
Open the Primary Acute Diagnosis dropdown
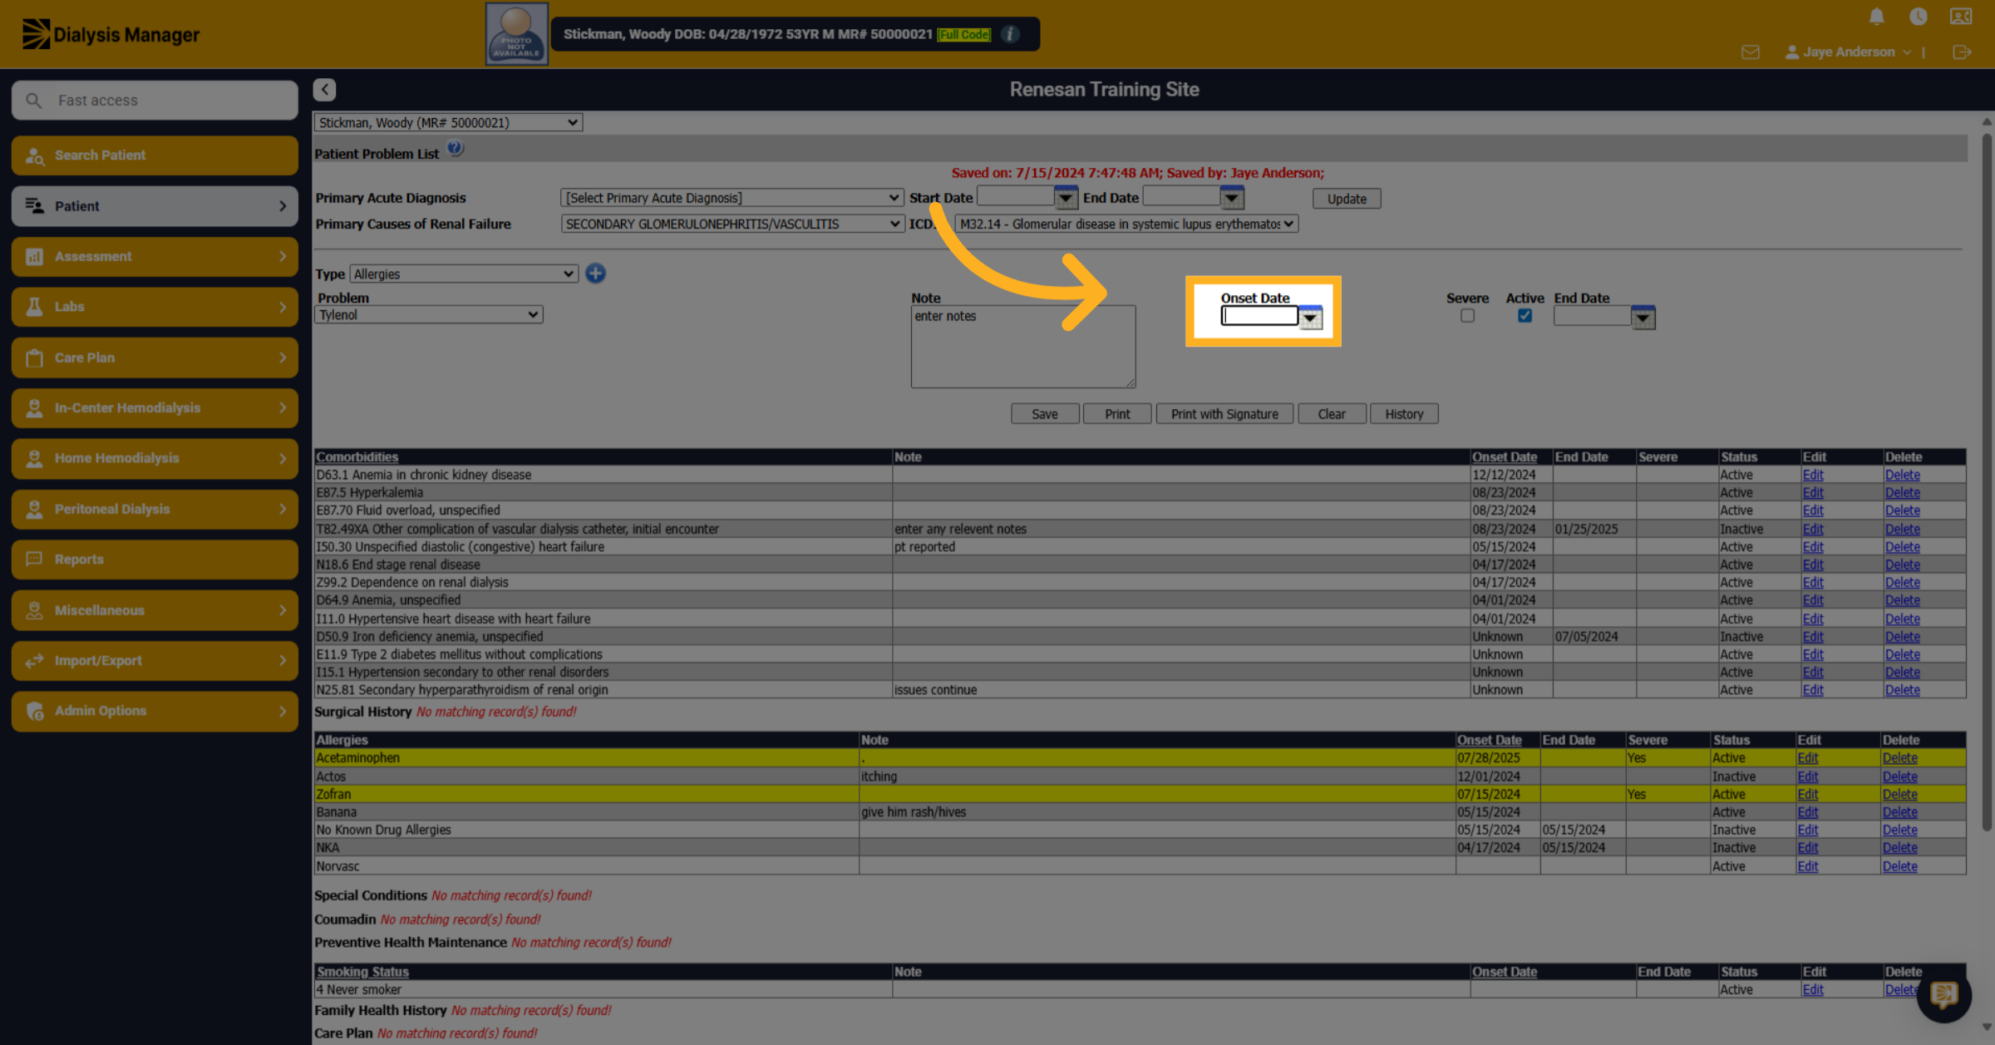(x=731, y=198)
